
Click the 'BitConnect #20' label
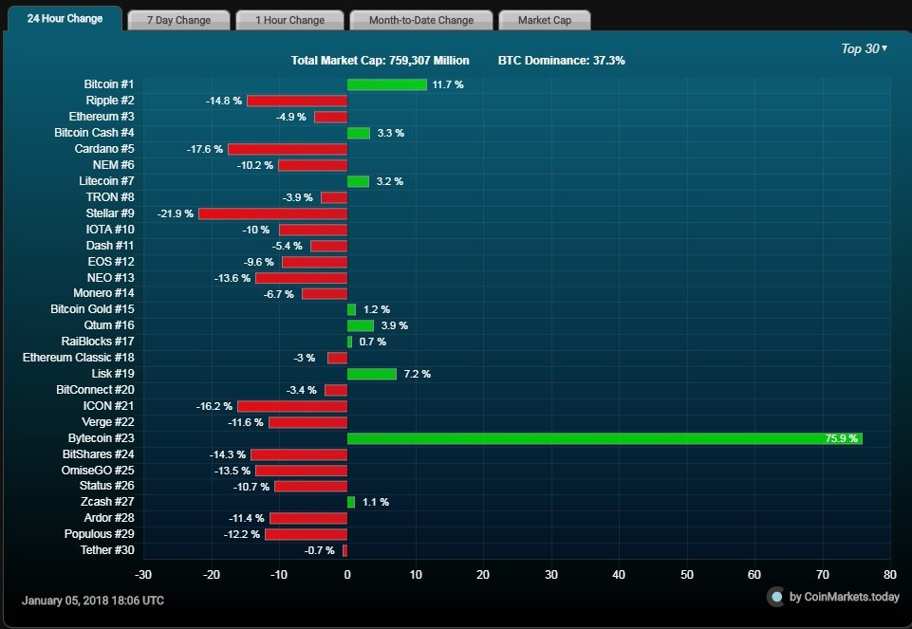pos(95,390)
